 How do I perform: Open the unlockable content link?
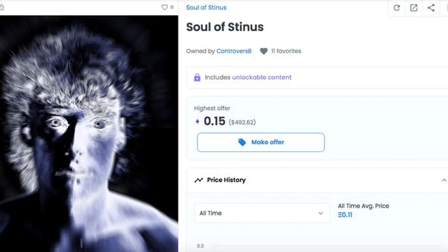261,77
